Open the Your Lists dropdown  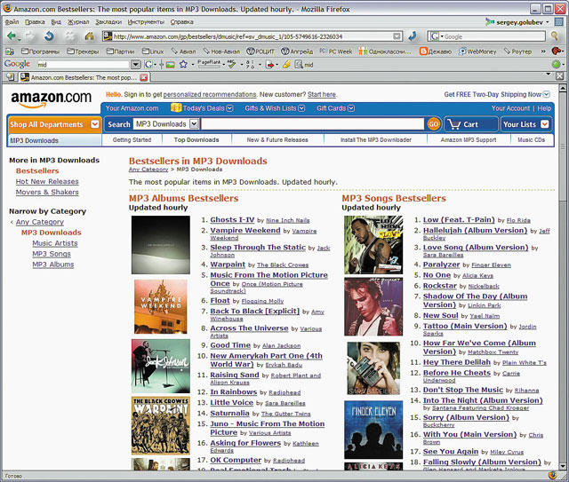[544, 124]
